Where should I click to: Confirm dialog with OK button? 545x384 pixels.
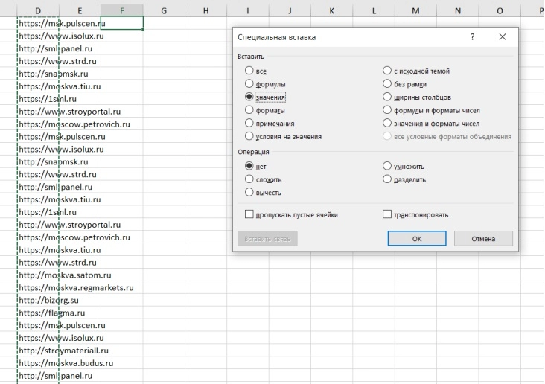coord(417,239)
